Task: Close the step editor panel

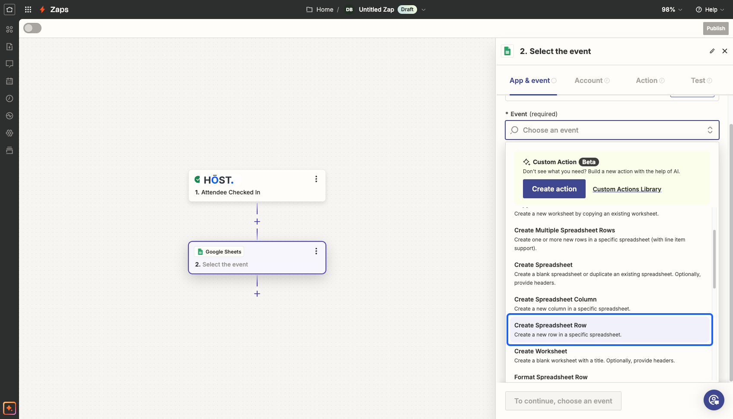Action: [725, 51]
